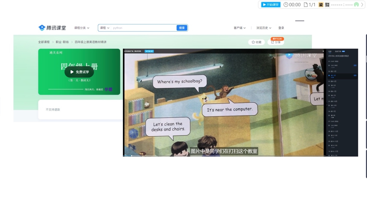Open the 浏览历史 dropdown
The image size is (367, 199).
pyautogui.click(x=264, y=28)
